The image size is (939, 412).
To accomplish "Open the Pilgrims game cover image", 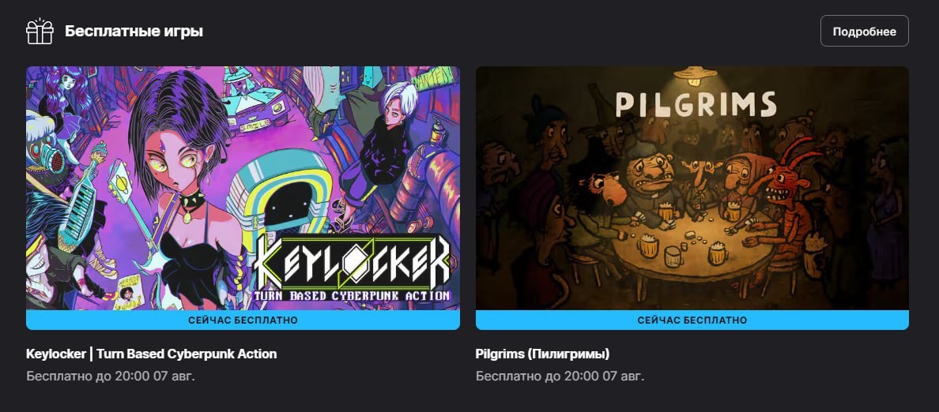I will 692,188.
